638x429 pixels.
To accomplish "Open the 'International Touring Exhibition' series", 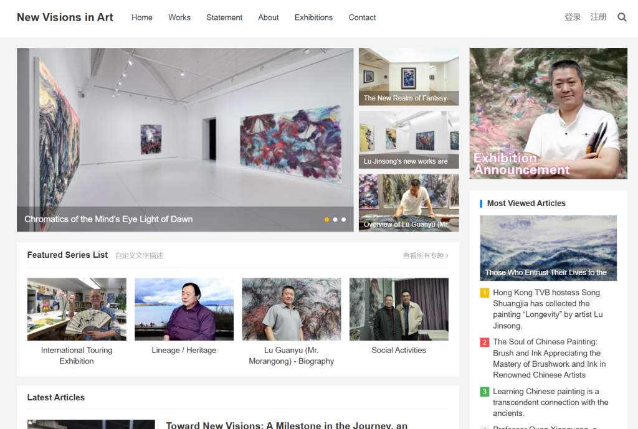I will tap(76, 309).
